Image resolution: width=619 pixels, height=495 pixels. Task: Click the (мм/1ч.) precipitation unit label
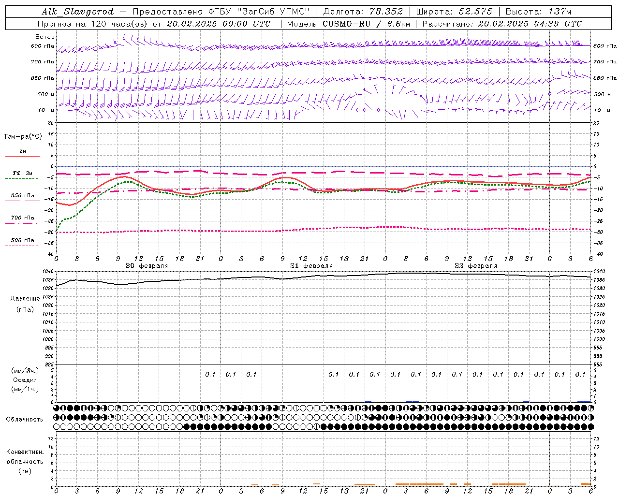(x=25, y=389)
